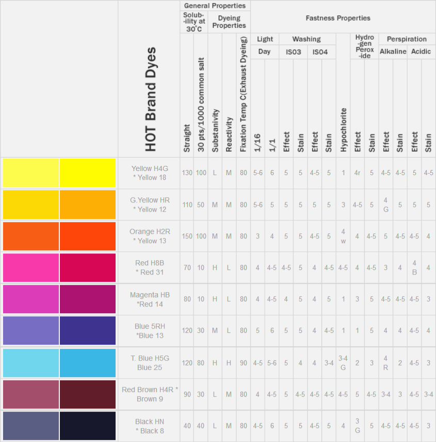Click the crimson Red H8B swatch
Screen dimensions: 436x442
[x=88, y=268]
